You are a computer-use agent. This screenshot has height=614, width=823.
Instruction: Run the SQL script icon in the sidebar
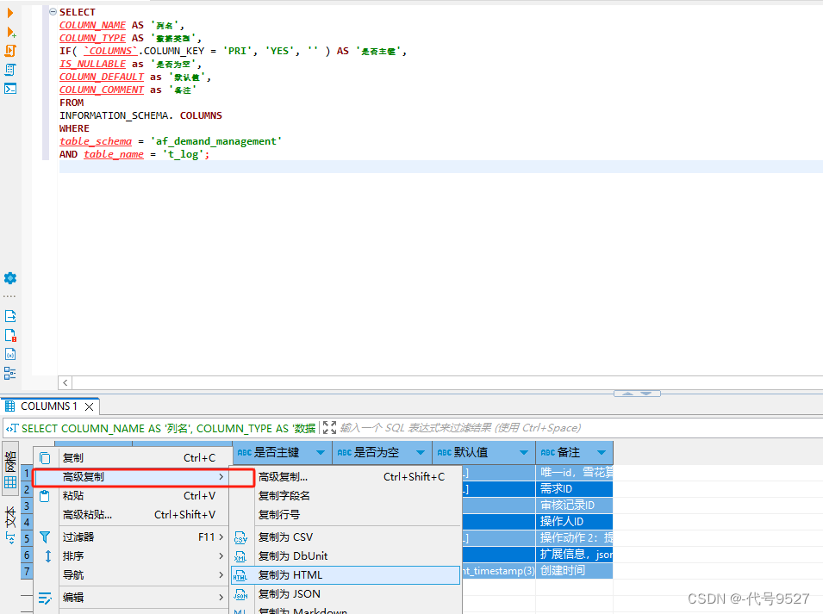(x=10, y=50)
